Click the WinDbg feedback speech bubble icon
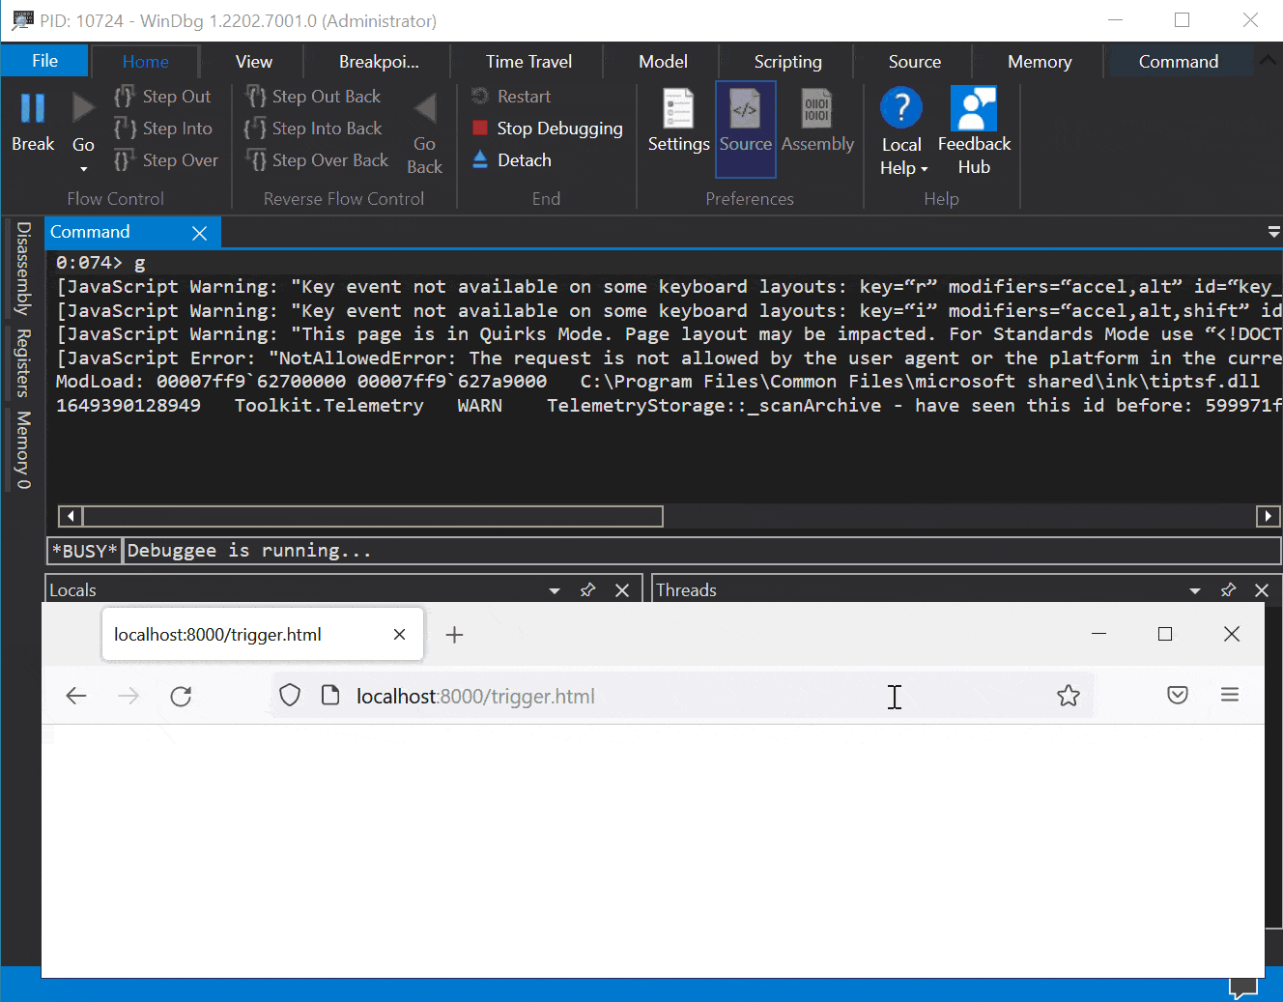This screenshot has width=1283, height=1002. coord(1243,988)
